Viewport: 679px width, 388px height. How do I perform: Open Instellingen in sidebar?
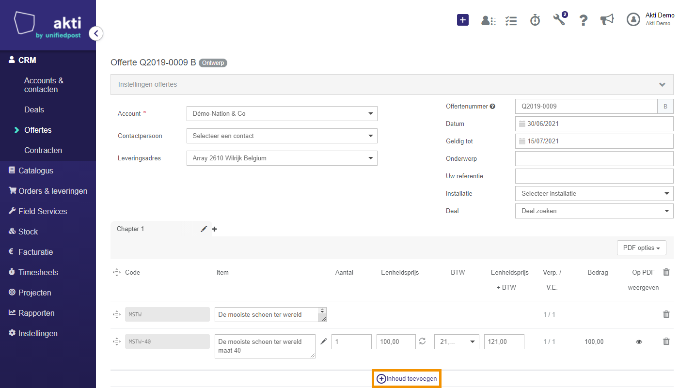click(x=38, y=334)
